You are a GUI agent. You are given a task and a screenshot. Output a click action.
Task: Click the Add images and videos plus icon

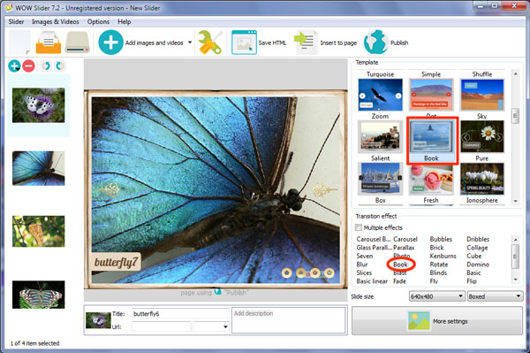pyautogui.click(x=110, y=42)
